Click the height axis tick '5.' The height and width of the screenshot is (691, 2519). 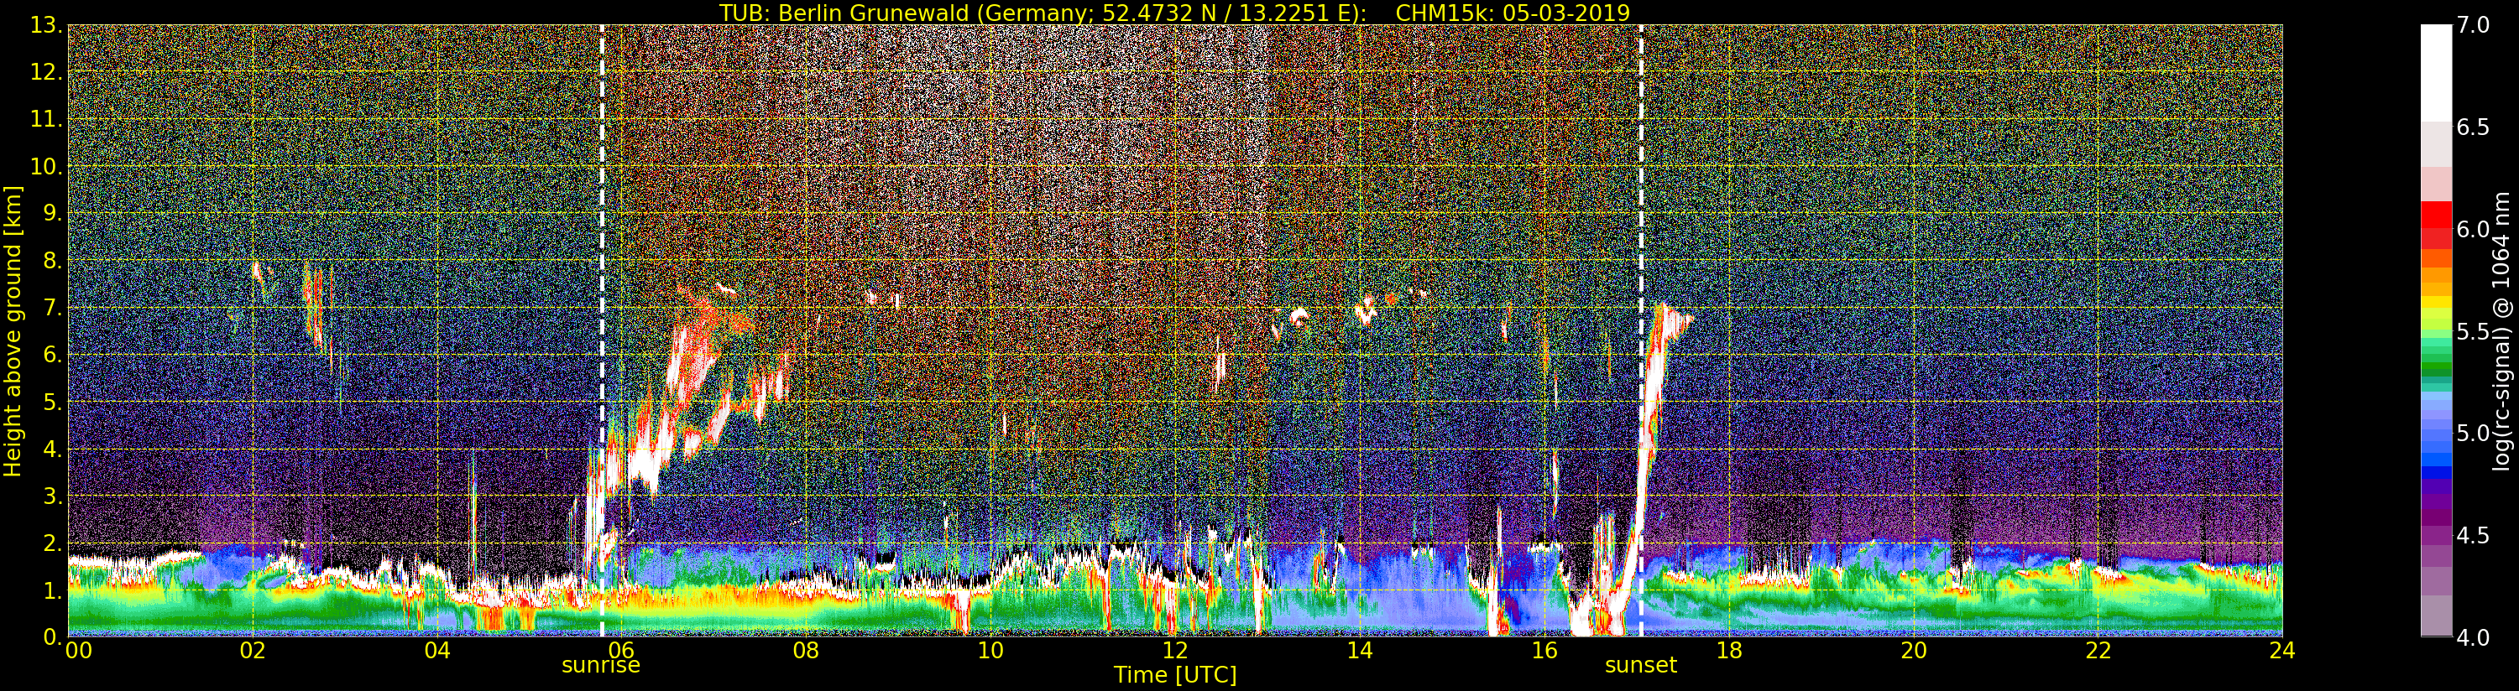coord(52,402)
